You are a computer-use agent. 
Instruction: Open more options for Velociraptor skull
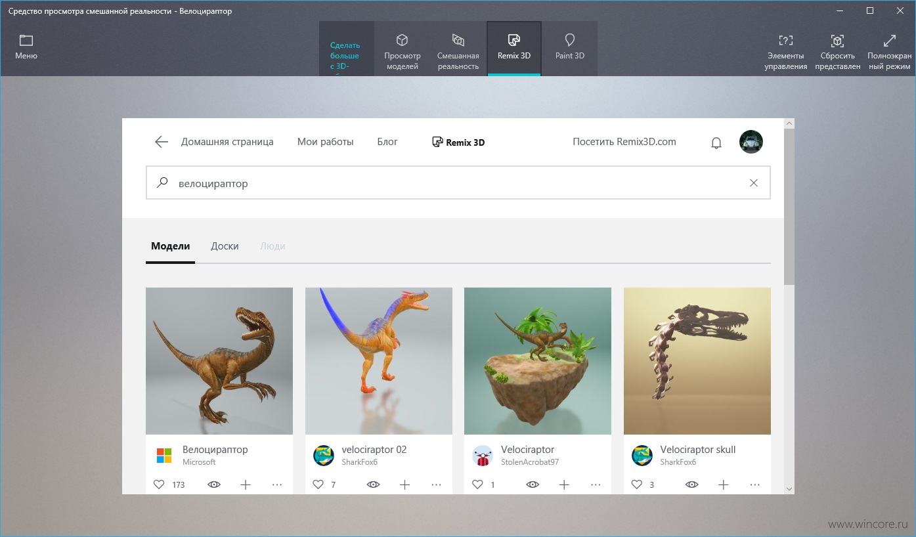coord(755,484)
